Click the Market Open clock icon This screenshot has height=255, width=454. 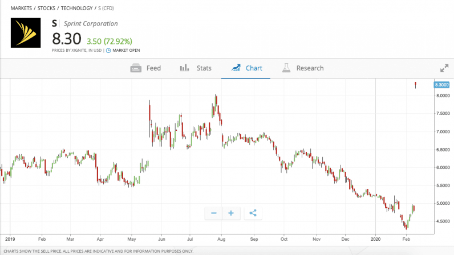108,51
